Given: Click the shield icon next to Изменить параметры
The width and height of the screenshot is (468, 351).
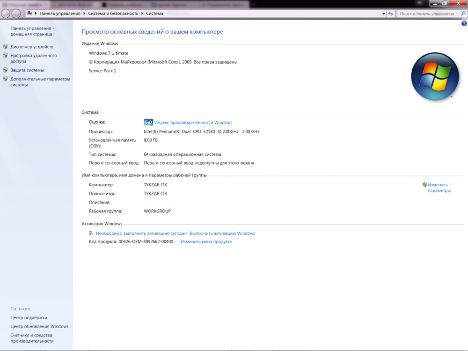Looking at the screenshot, I should click(x=424, y=184).
